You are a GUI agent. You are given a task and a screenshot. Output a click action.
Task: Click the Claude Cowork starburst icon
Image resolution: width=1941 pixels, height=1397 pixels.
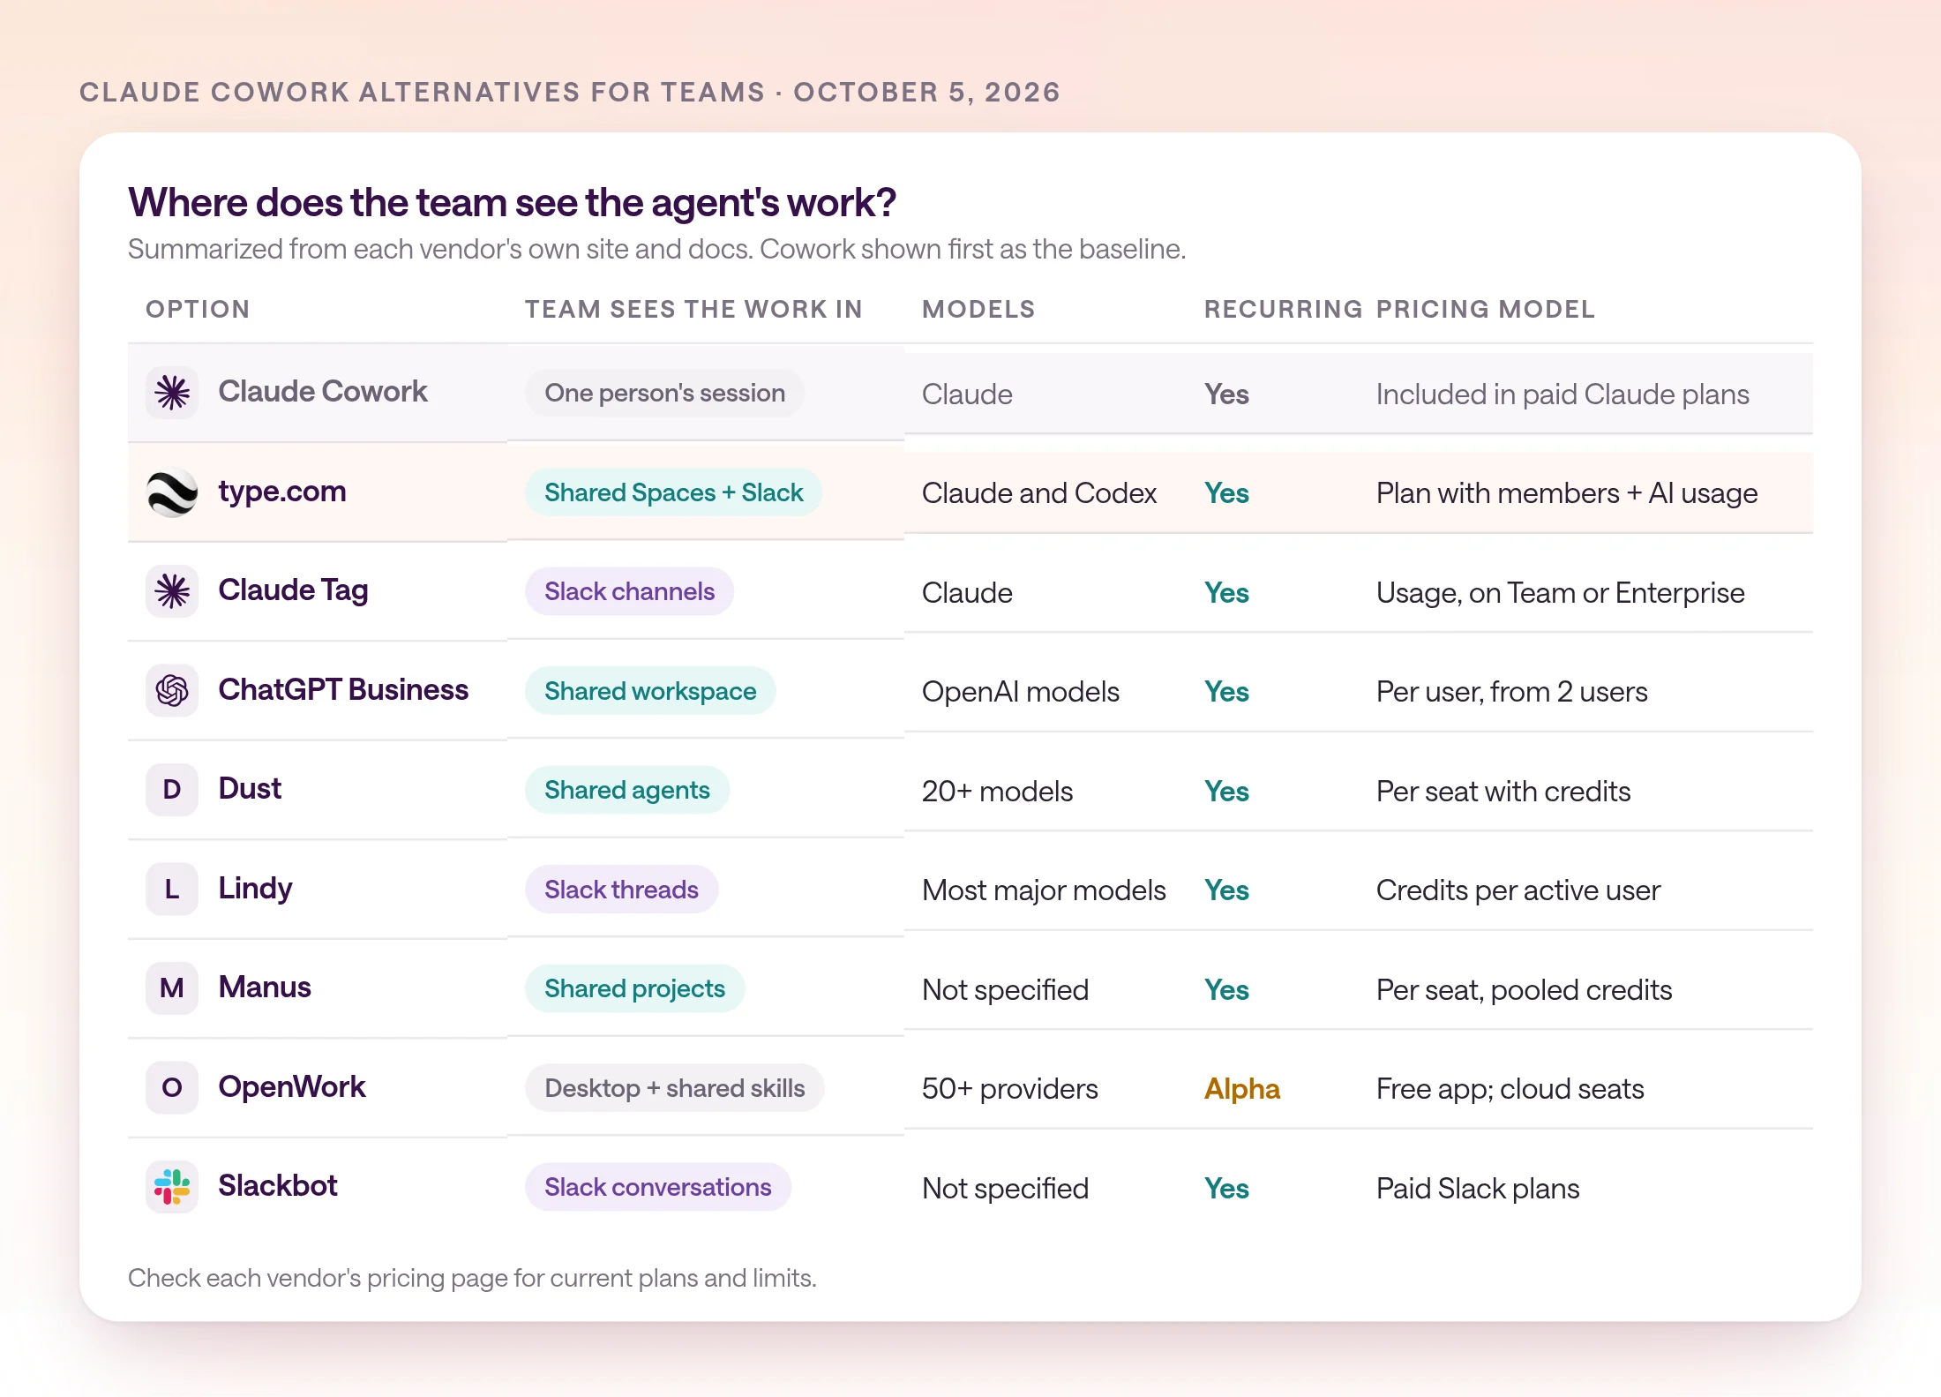click(172, 393)
